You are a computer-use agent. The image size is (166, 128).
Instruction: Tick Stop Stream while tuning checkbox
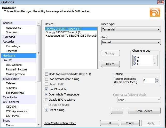point(46,79)
